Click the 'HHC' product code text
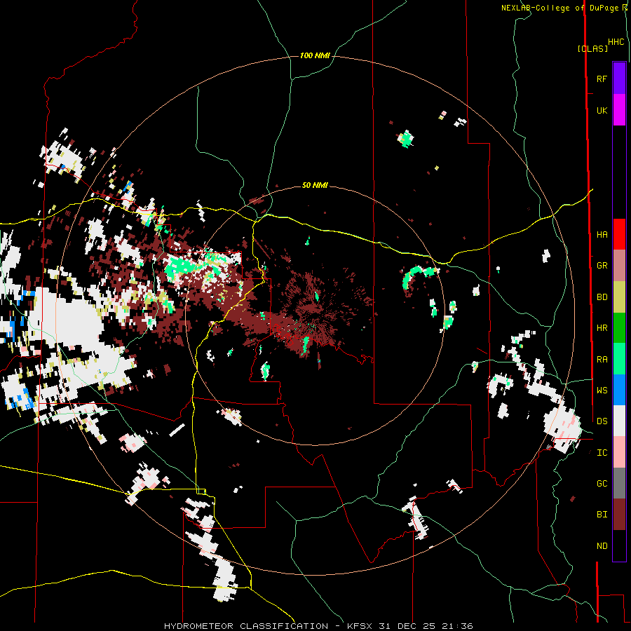This screenshot has height=631, width=631. 616,42
